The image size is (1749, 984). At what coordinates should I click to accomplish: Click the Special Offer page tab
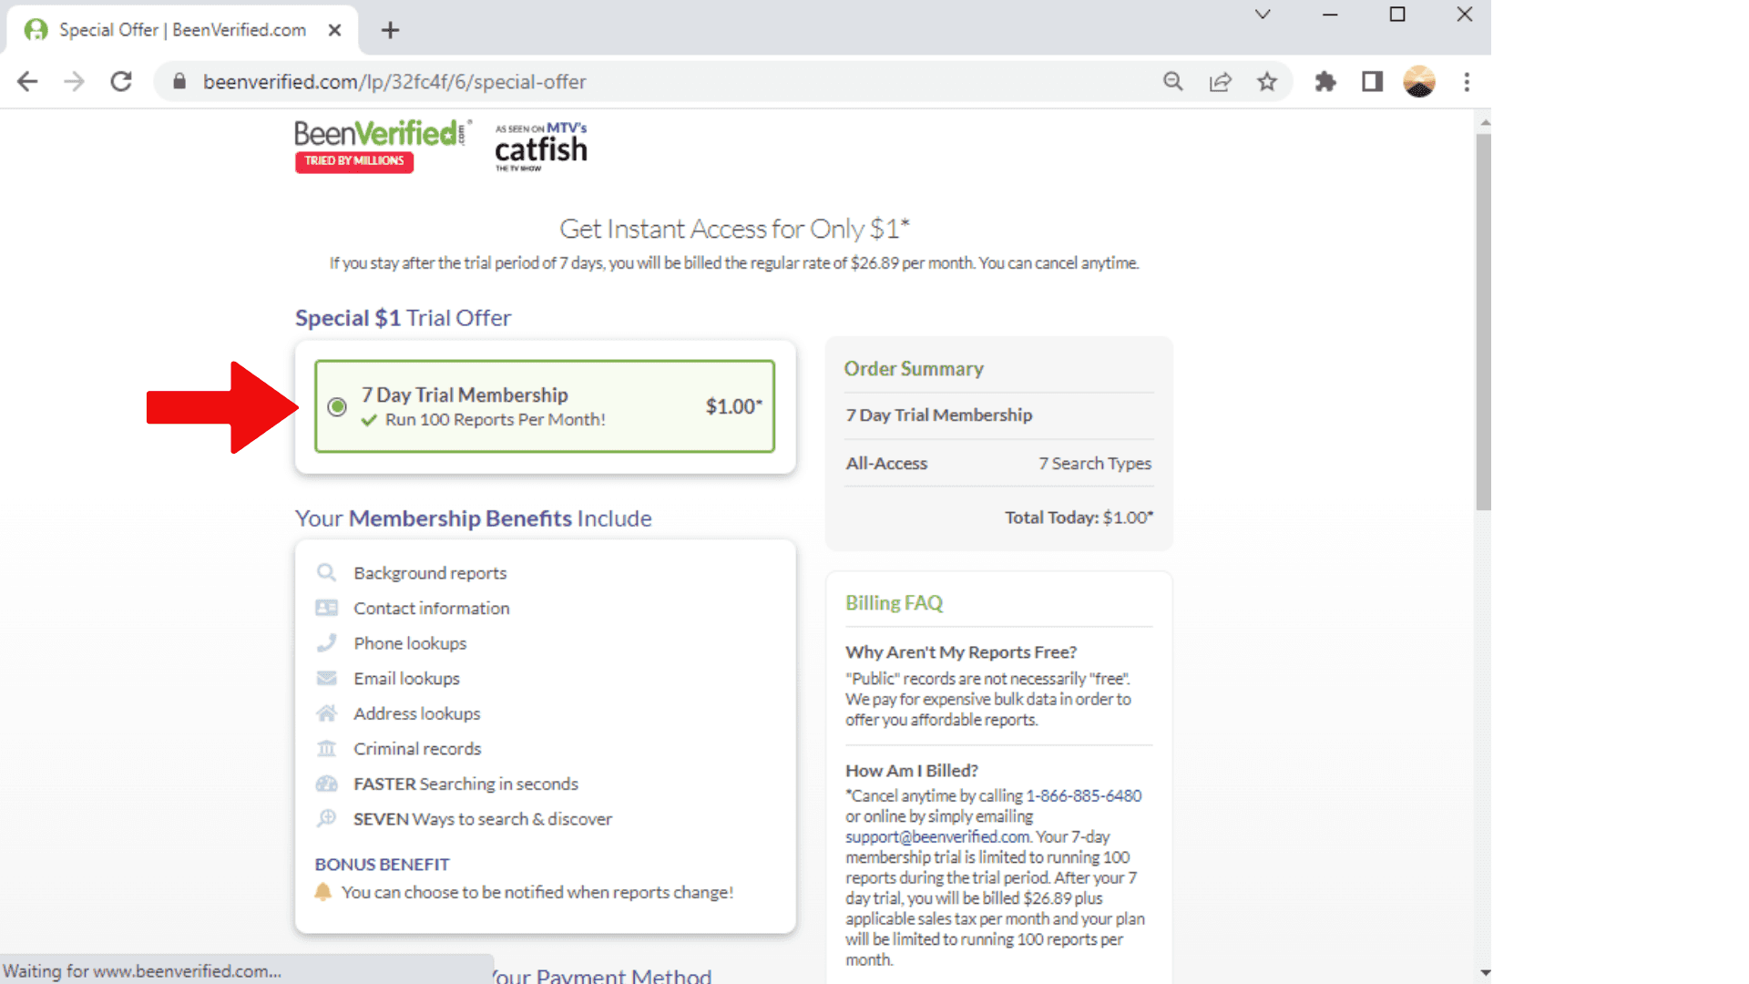pos(180,29)
